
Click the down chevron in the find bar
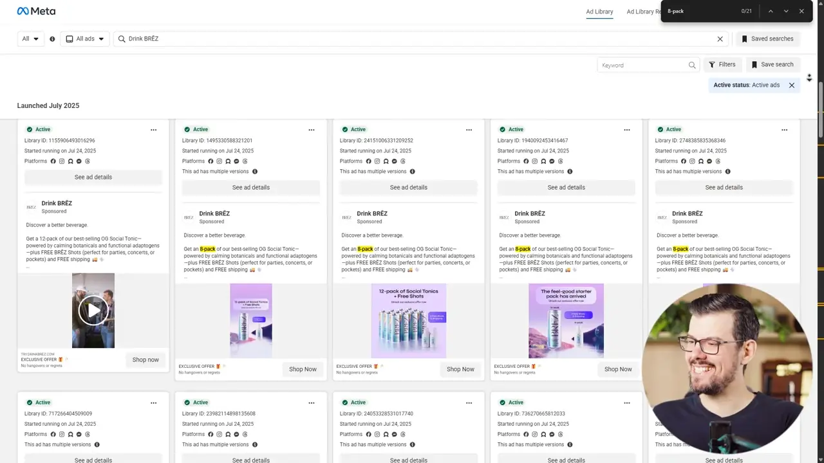(786, 11)
